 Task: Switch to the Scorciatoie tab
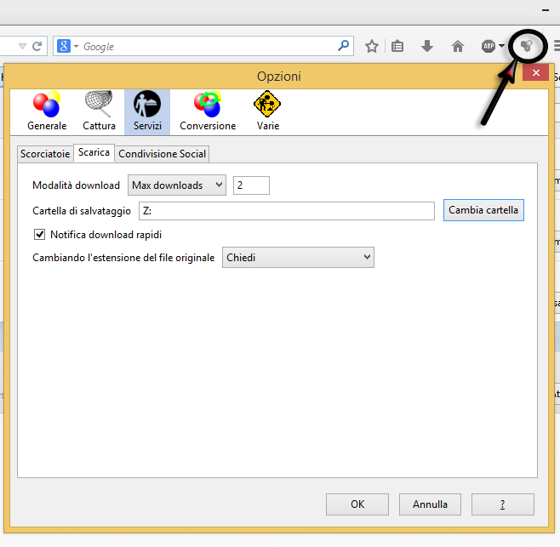(45, 154)
